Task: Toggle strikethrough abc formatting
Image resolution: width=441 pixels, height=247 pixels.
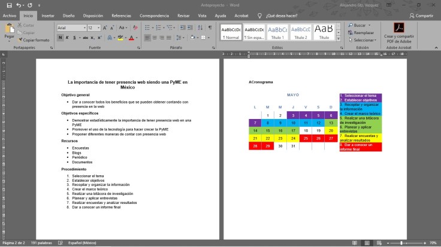Action: tap(86, 38)
